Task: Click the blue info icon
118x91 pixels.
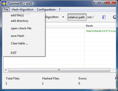Action: coord(104,17)
